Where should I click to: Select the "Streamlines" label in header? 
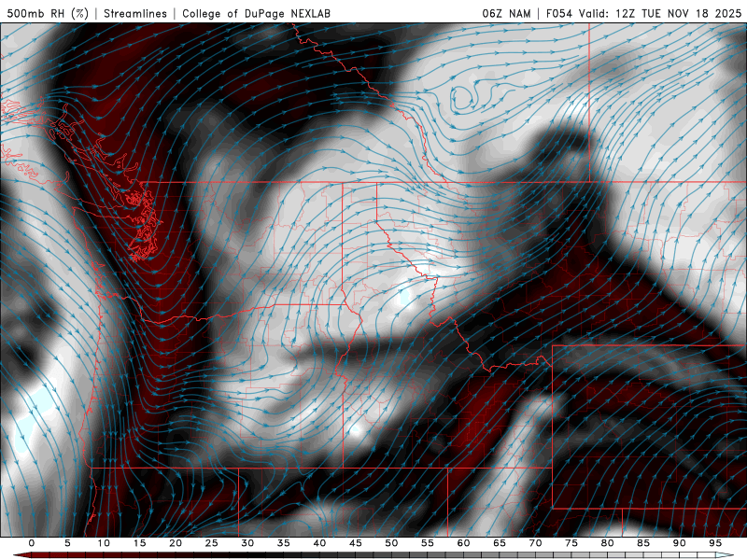[x=135, y=13]
